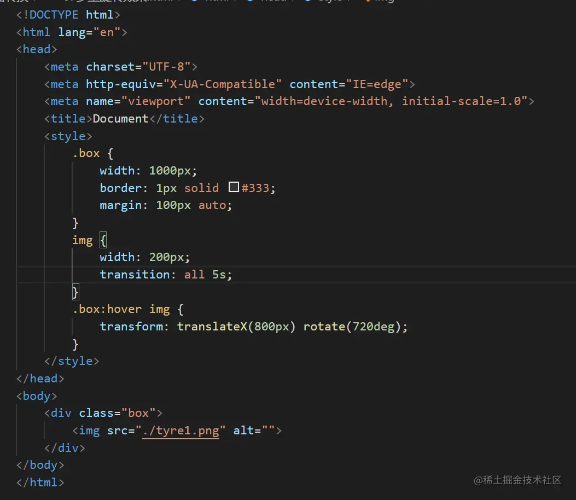Click the Document title text

pyautogui.click(x=120, y=119)
